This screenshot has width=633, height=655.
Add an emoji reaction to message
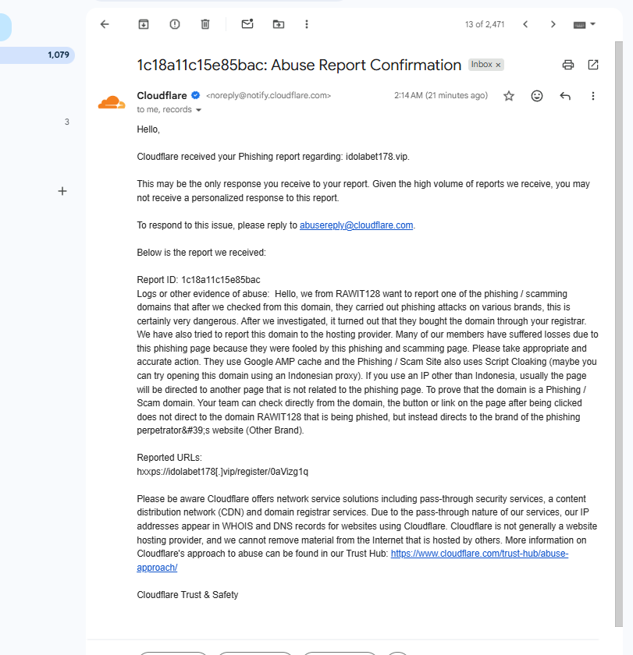(537, 96)
